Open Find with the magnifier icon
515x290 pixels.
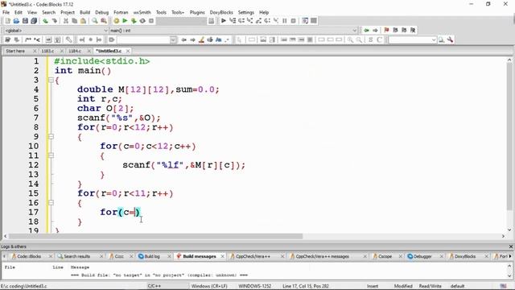(x=95, y=21)
